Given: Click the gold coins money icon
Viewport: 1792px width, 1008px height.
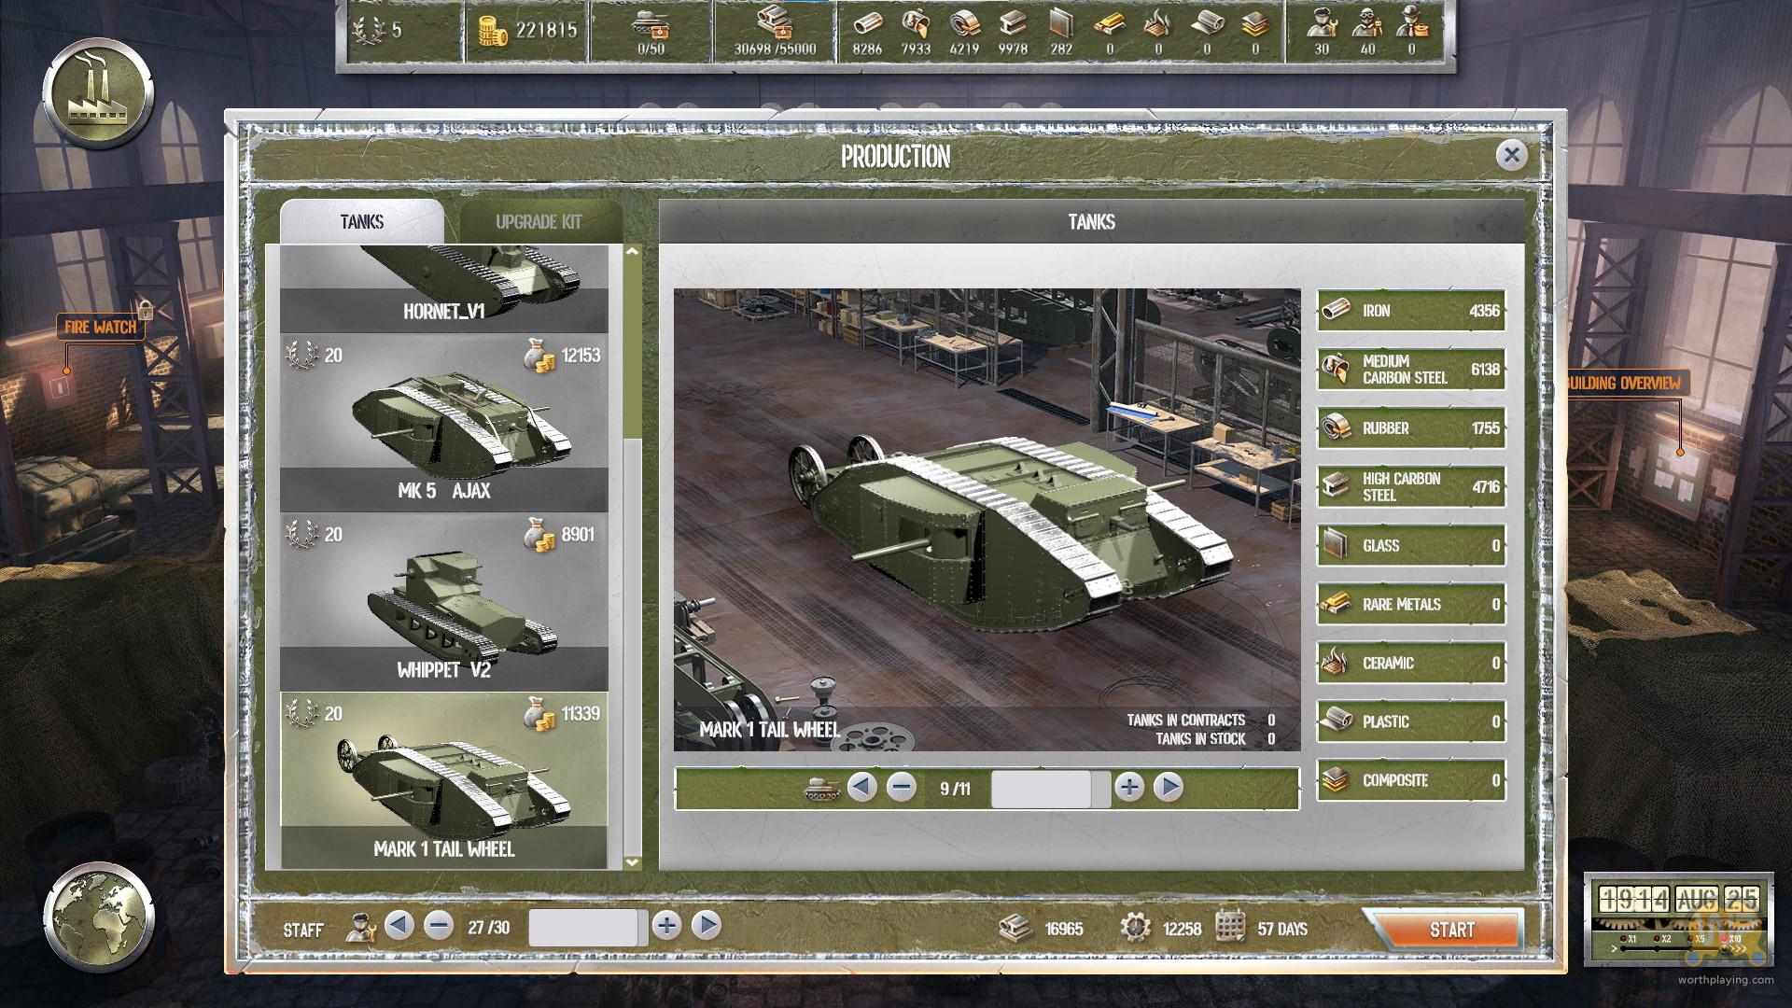Looking at the screenshot, I should pos(492,31).
